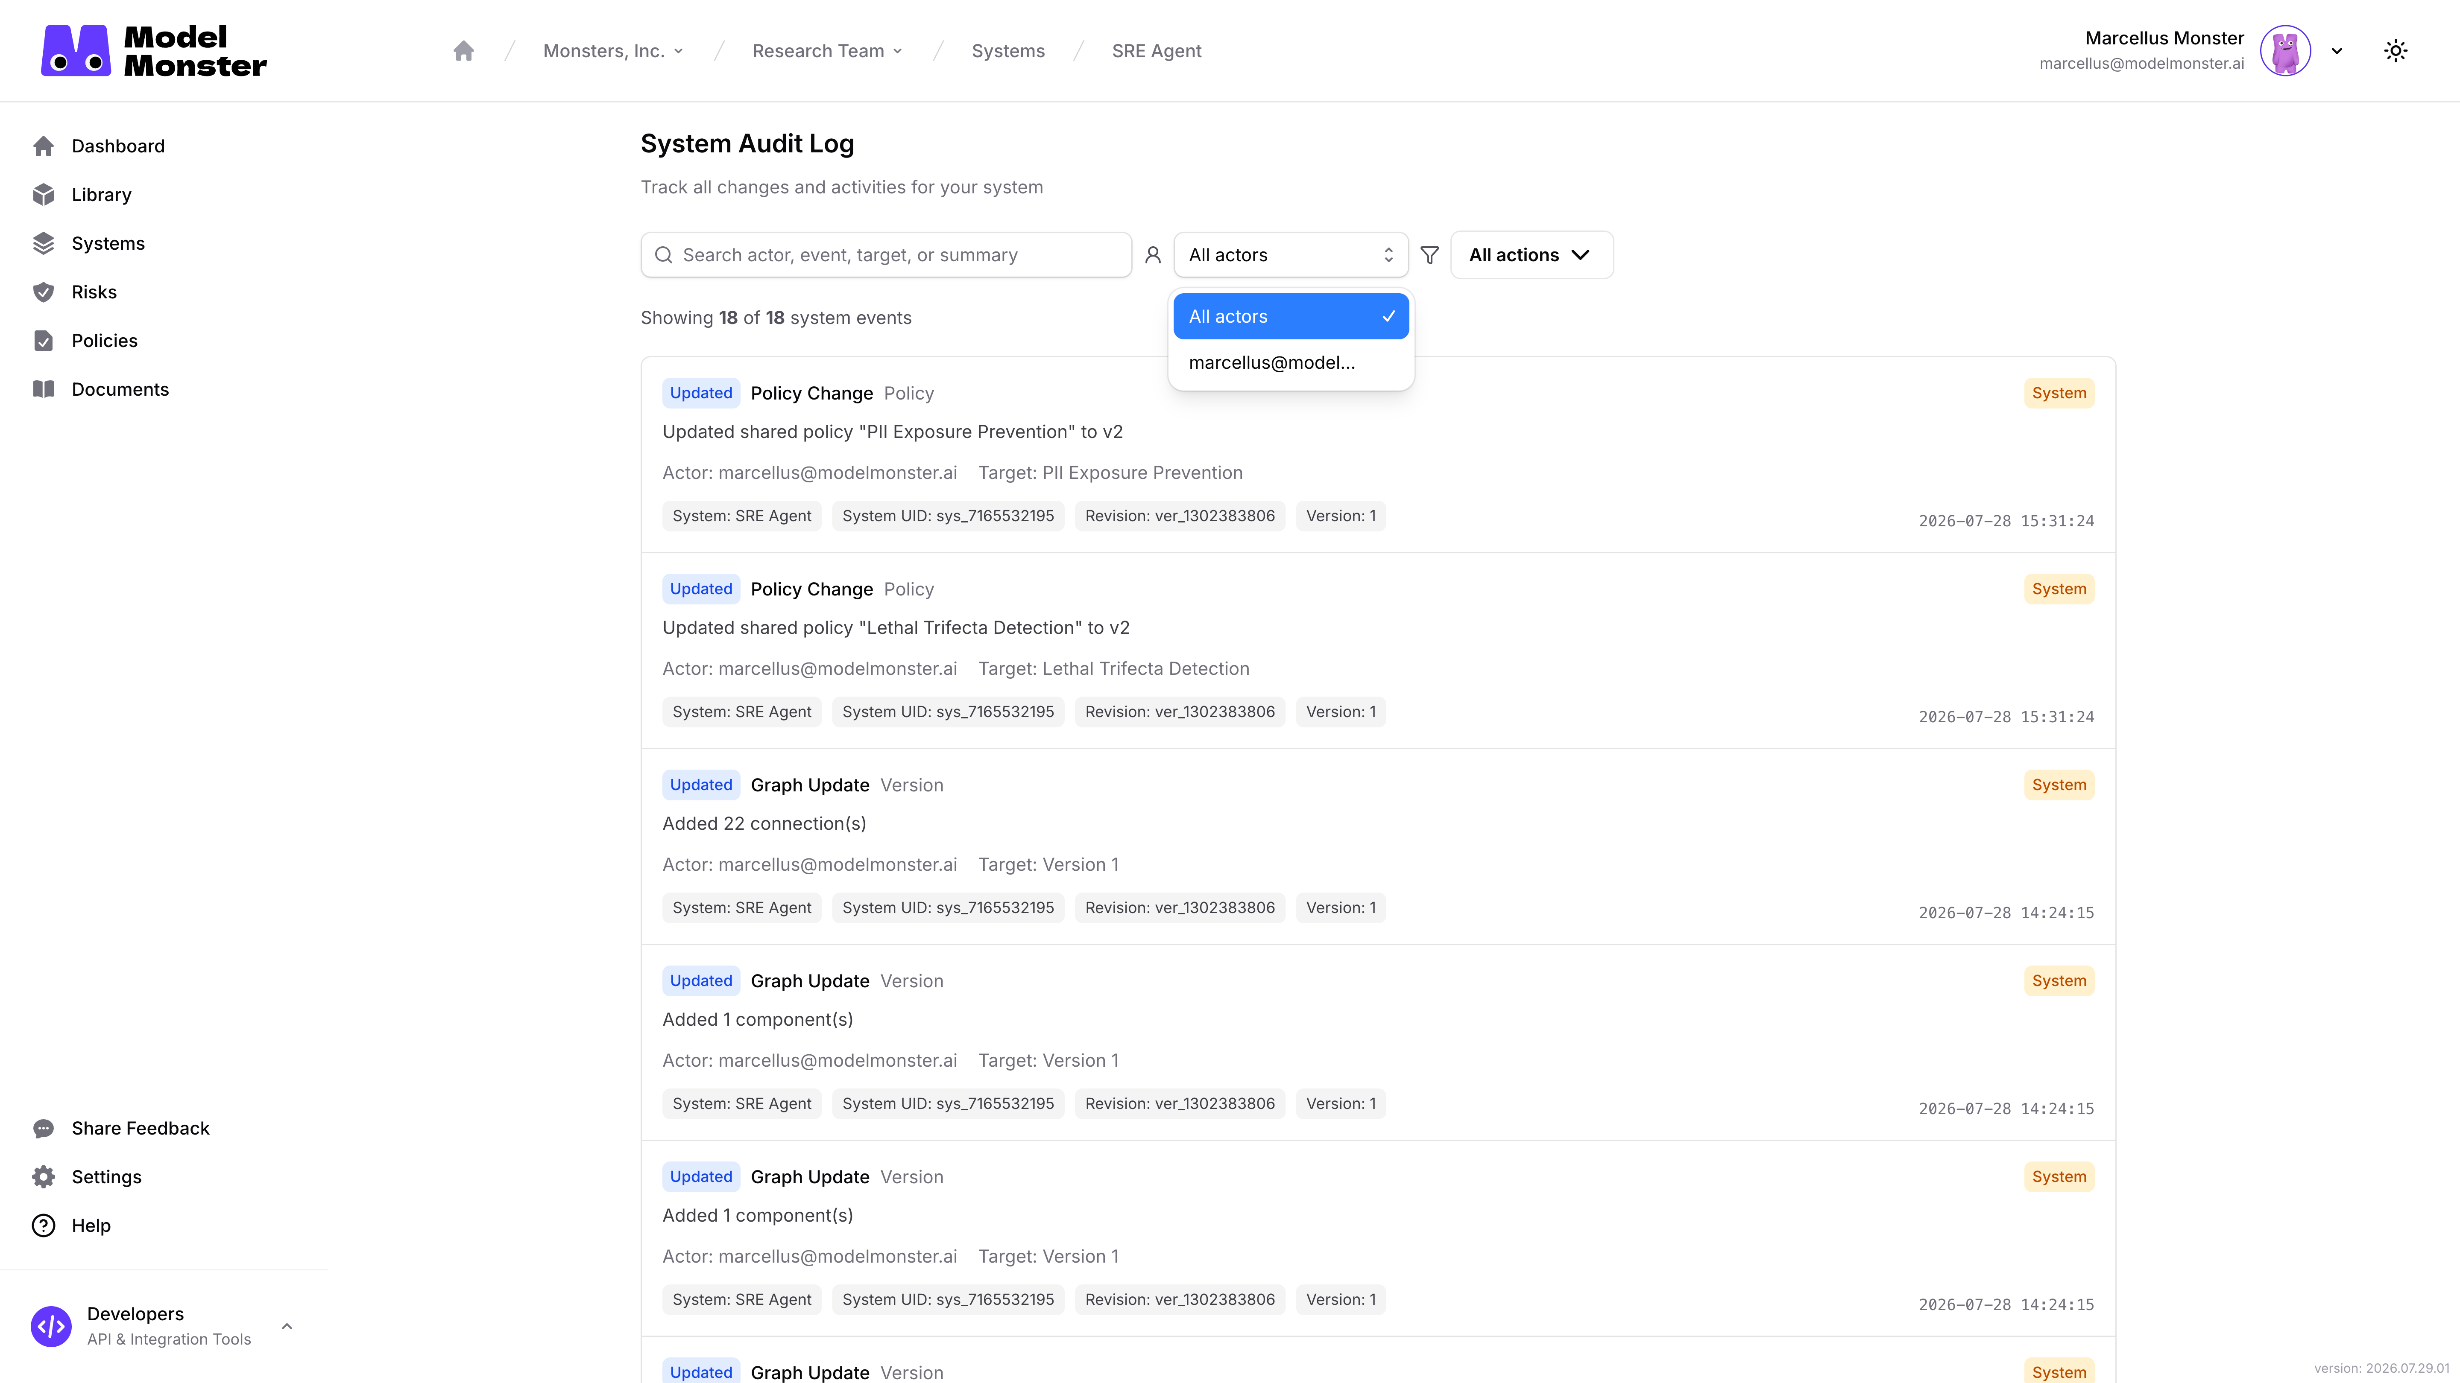Open Risks in sidebar
Viewport: 2460px width, 1383px height.
point(94,292)
